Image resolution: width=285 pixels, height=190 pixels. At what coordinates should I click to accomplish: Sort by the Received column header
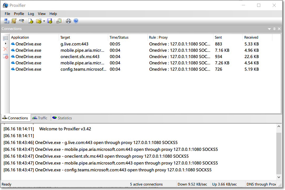(257, 37)
